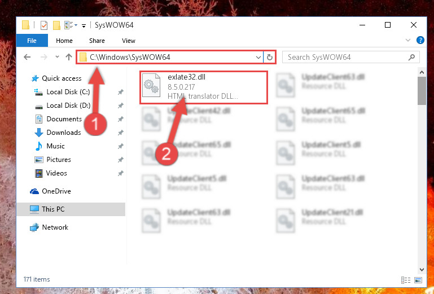Expand the address bar history dropdown
Viewport: 434px width, 294px height.
(258, 58)
